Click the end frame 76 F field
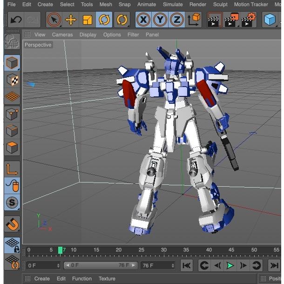 [x=158, y=265]
